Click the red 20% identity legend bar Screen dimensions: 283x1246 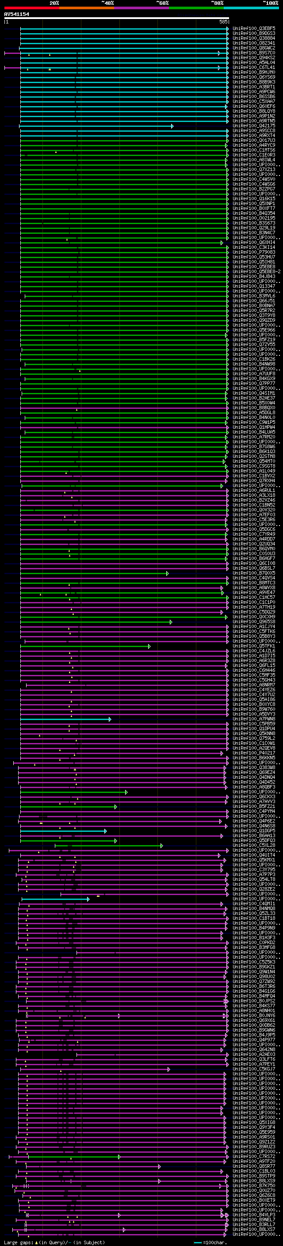pos(31,8)
